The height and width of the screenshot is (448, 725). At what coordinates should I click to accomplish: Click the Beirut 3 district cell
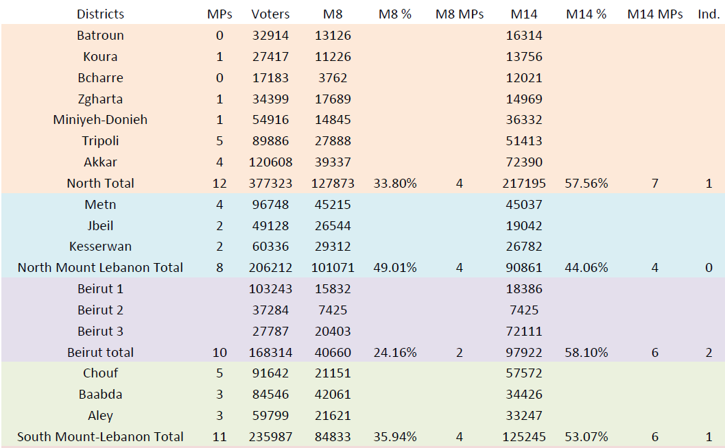101,332
